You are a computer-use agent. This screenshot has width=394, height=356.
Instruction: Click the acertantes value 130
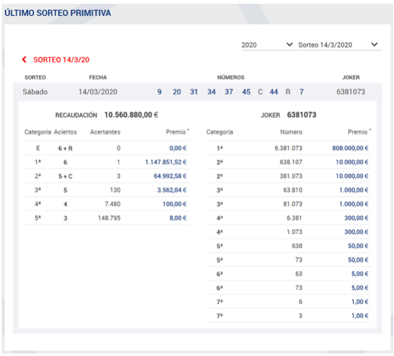click(x=115, y=190)
